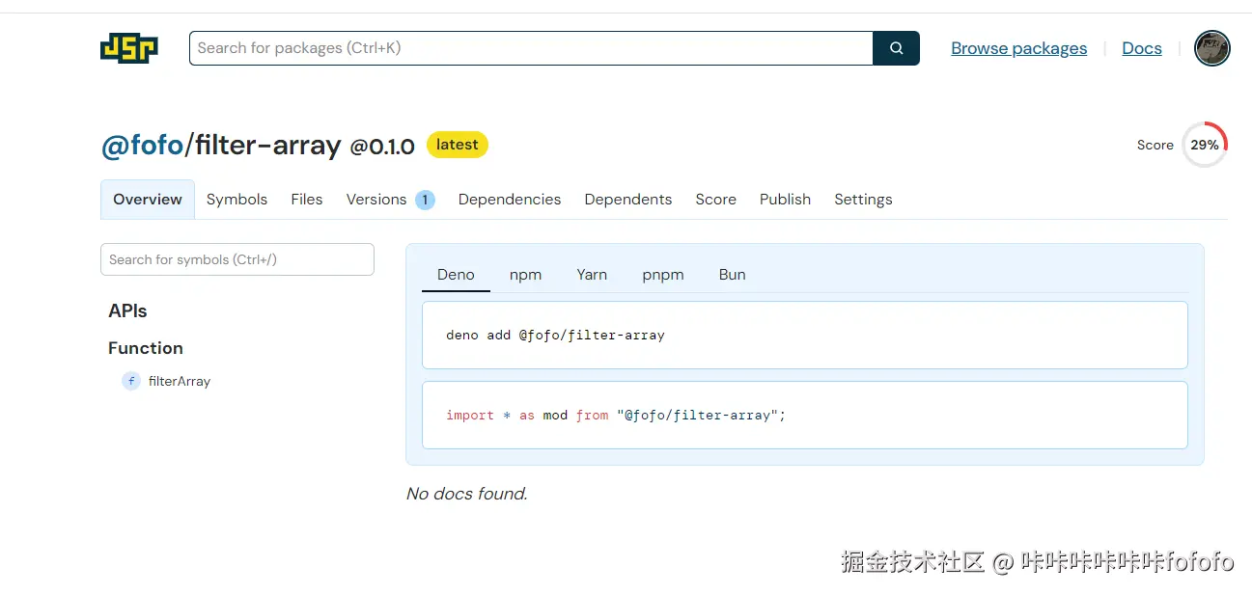The width and height of the screenshot is (1252, 593).
Task: Focus the package search field
Action: click(531, 48)
